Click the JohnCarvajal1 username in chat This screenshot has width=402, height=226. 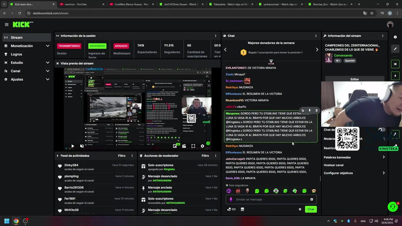coord(236,159)
